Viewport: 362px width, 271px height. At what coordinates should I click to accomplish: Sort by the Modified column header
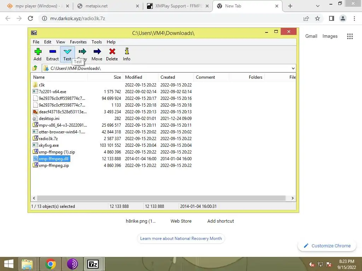(x=140, y=77)
